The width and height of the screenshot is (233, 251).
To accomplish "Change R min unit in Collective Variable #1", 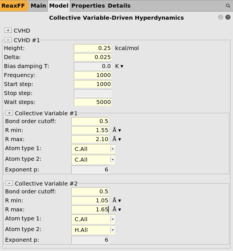I will point(117,130).
